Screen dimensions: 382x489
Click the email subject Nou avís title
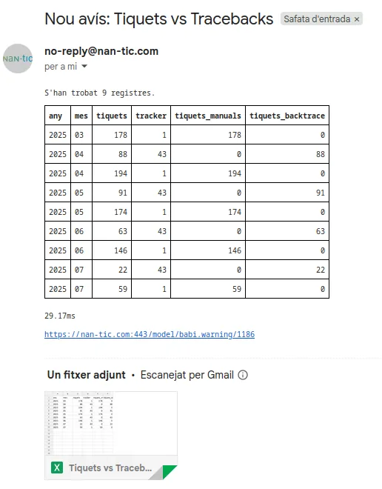(x=159, y=19)
